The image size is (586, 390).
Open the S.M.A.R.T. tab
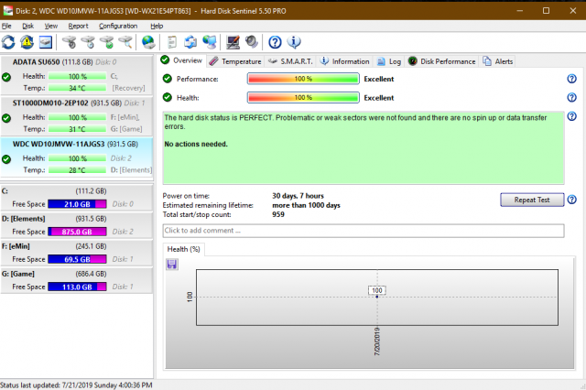291,61
